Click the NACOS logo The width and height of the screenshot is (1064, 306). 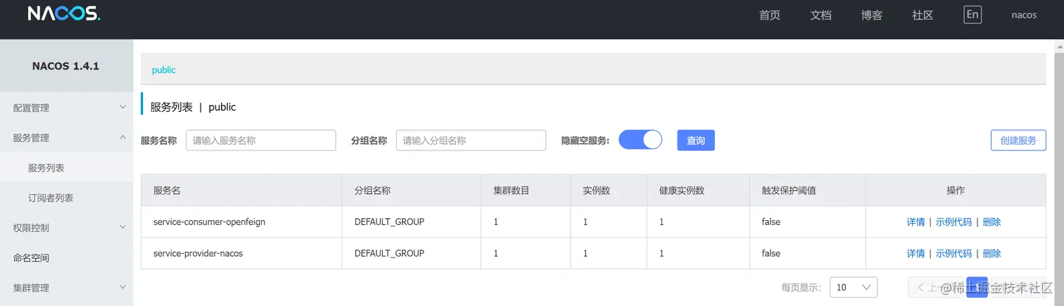point(64,14)
